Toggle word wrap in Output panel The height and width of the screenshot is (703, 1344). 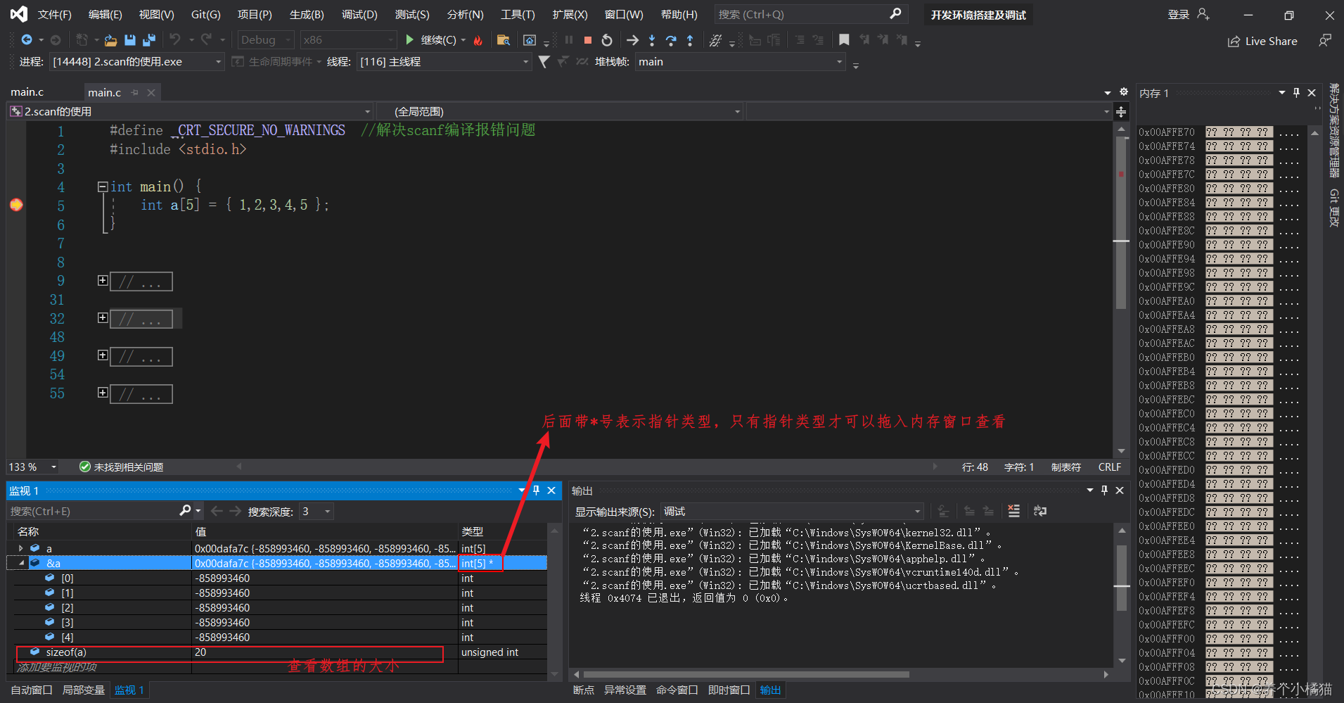pos(1040,512)
